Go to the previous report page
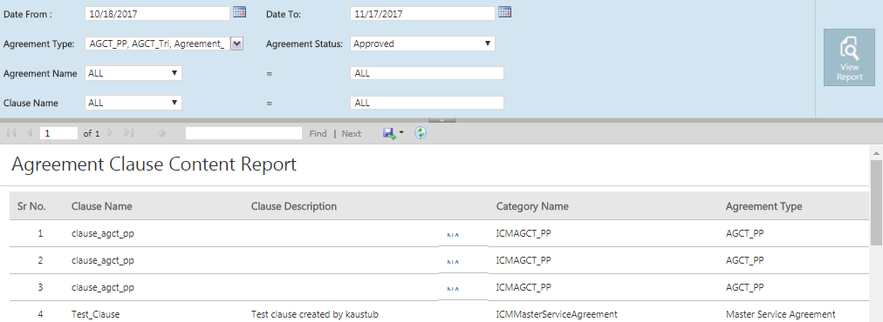This screenshot has width=883, height=322. (x=30, y=133)
